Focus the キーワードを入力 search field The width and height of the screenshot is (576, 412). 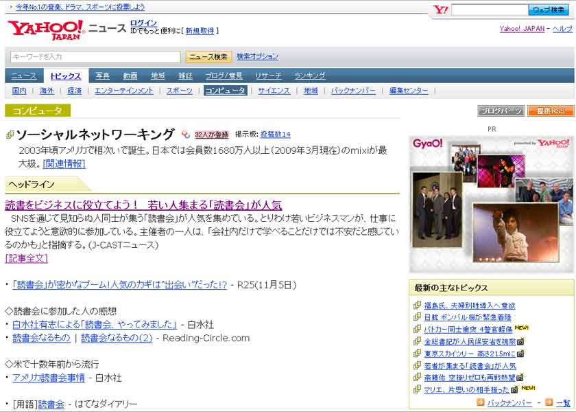pyautogui.click(x=95, y=57)
